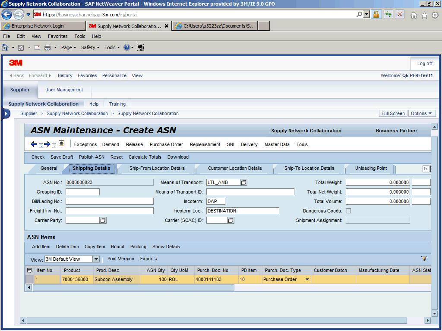The width and height of the screenshot is (442, 331).
Task: Click the vertical scrollbar down arrow
Action: pos(434,313)
